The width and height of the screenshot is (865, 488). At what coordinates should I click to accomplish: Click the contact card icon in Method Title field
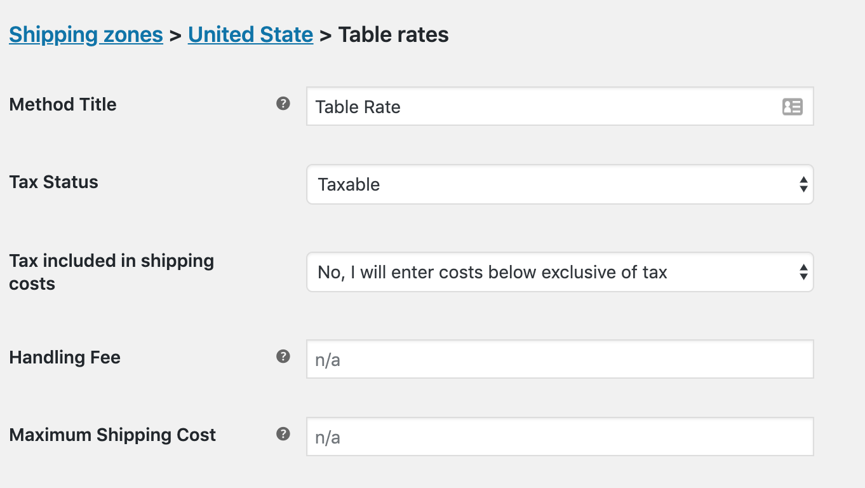(x=792, y=107)
